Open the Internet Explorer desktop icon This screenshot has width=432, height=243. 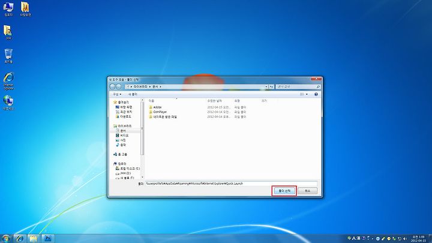8,81
